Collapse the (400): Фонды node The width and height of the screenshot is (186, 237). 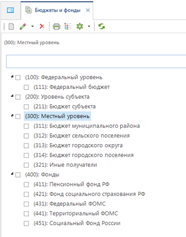click(12, 174)
